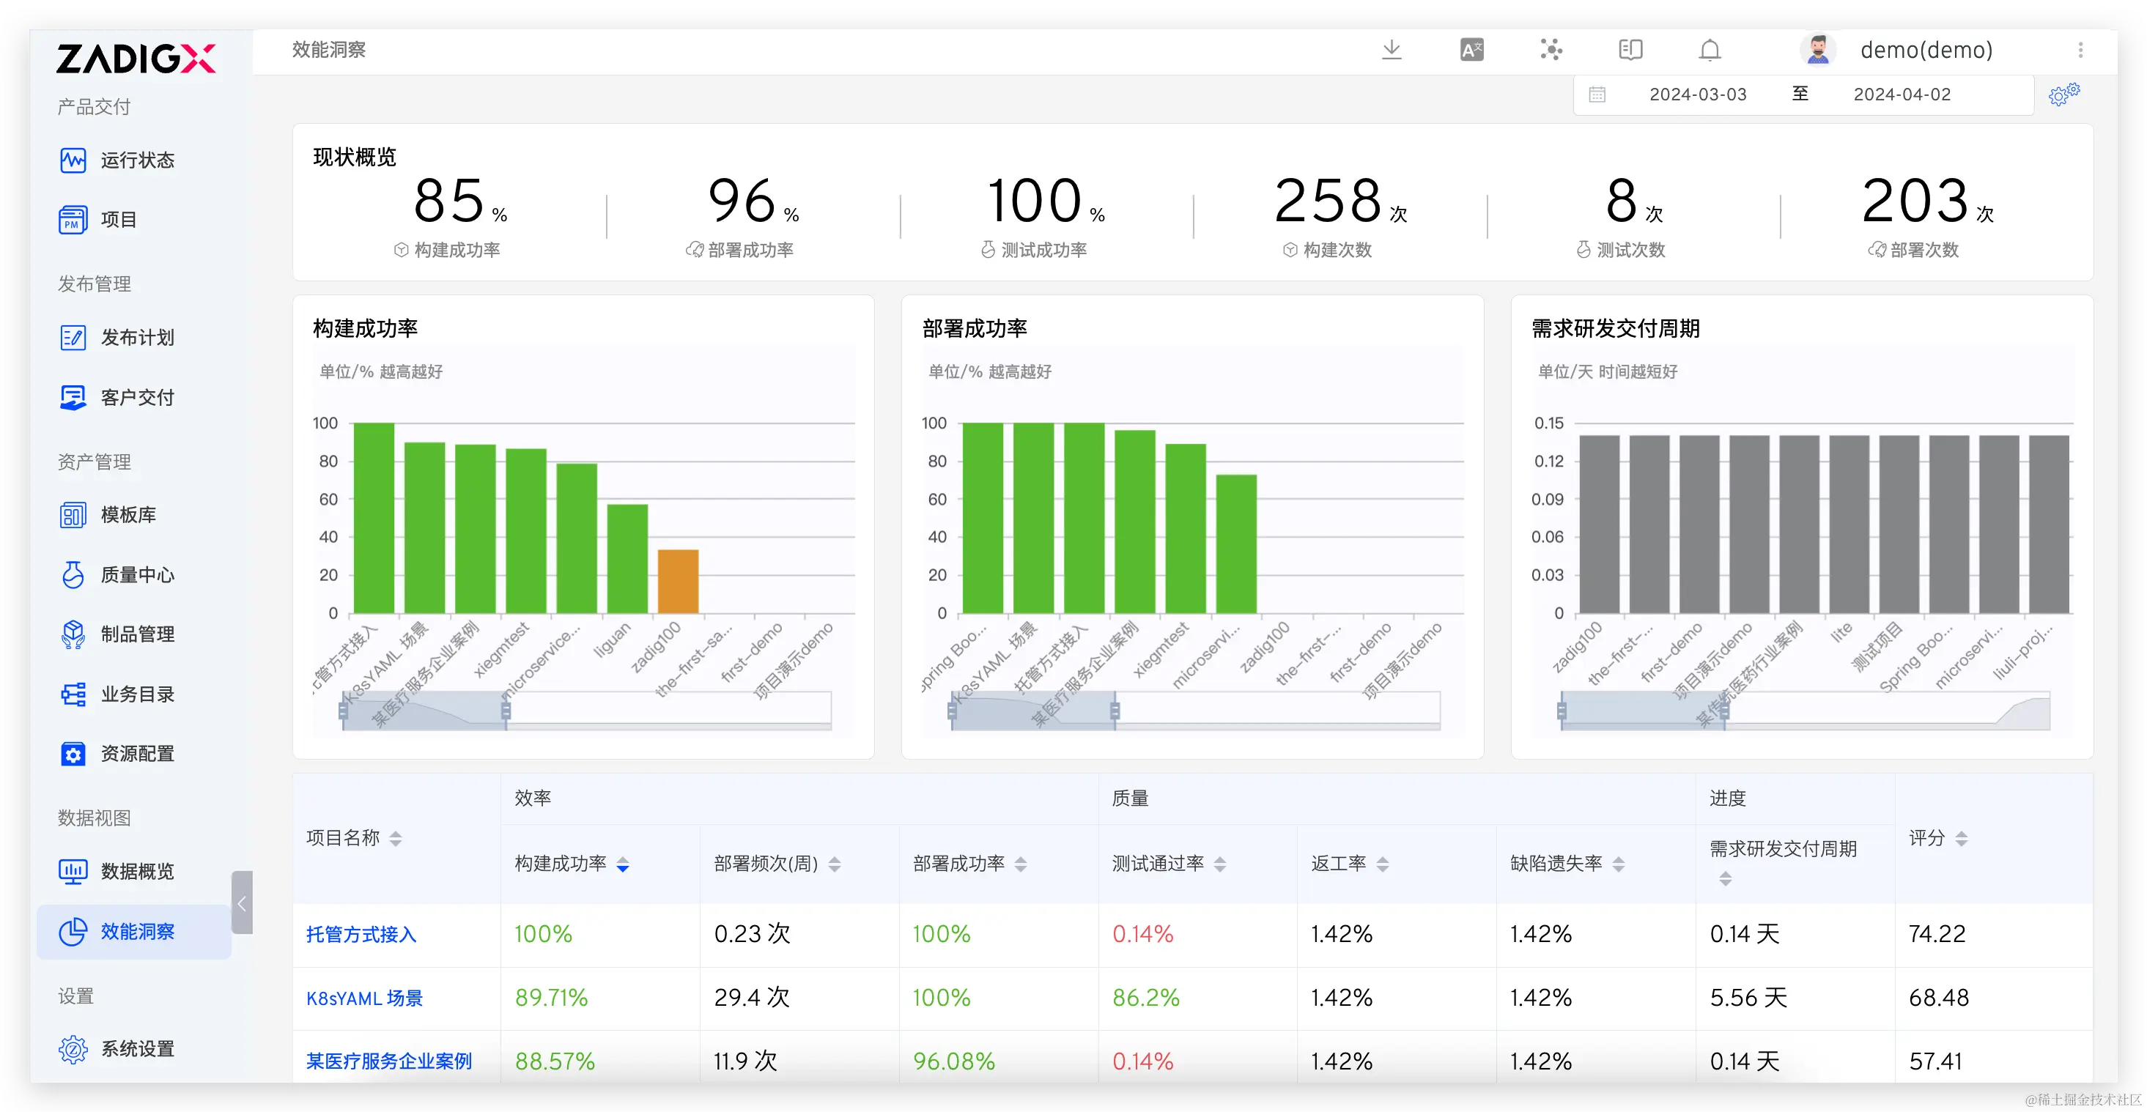Click the gear settings icon near date range

click(2063, 94)
